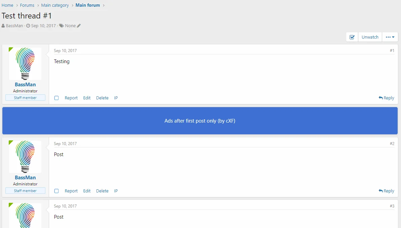Screen dimensions: 401x228
Task: Report the first post
Action: 71,98
